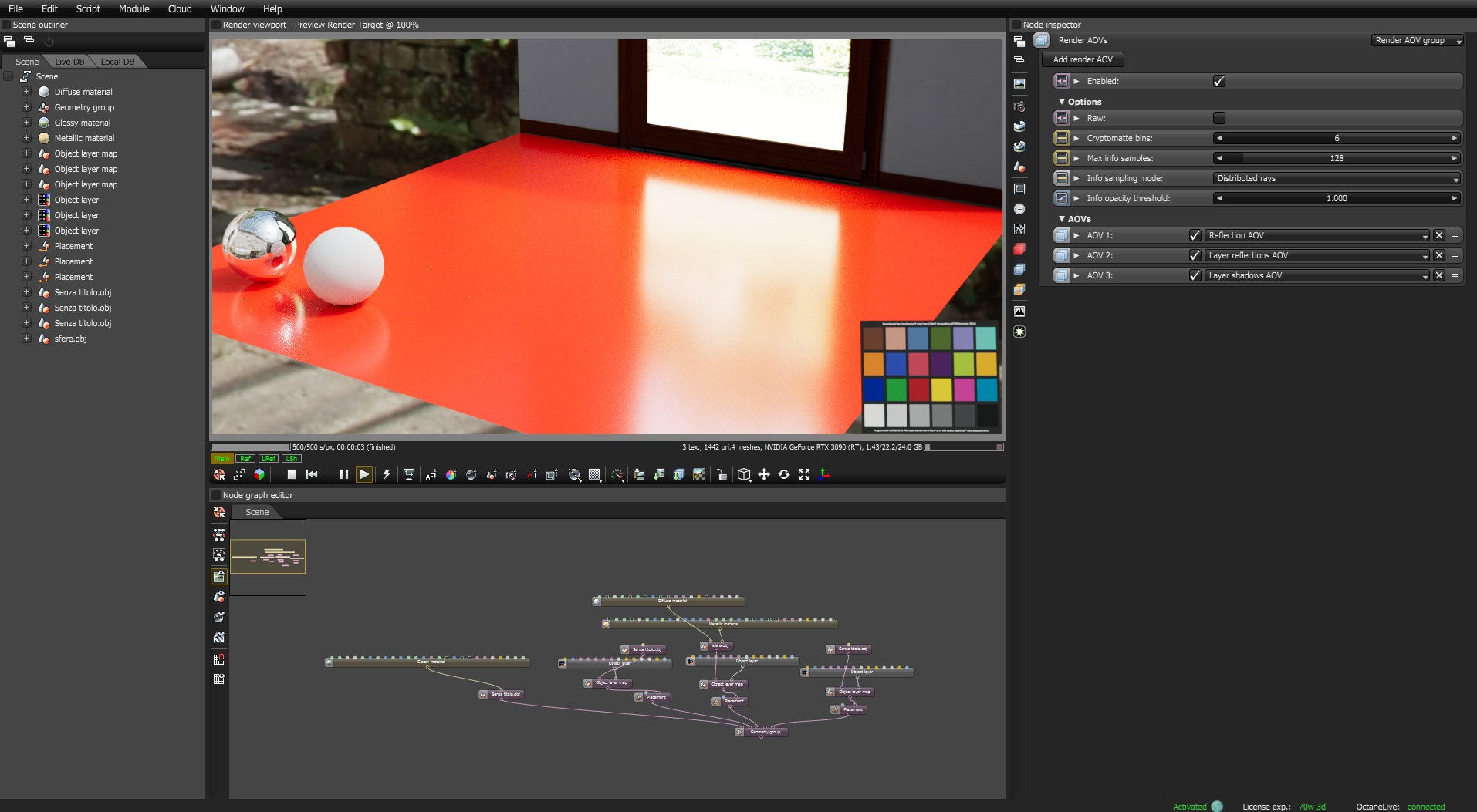Pause the render
The height and width of the screenshot is (812, 1477).
tap(343, 474)
